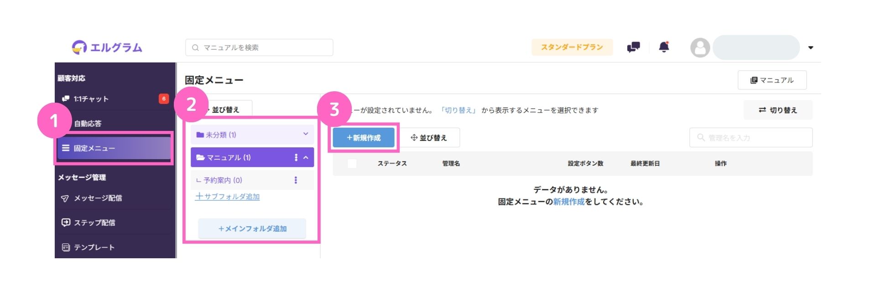
Task: Select 固定メニュー in the sidebar
Action: pyautogui.click(x=114, y=148)
